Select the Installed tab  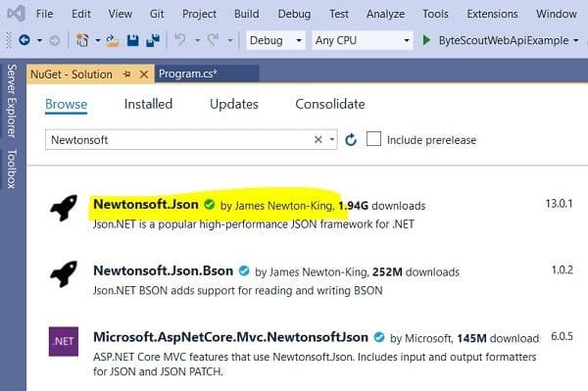[148, 104]
